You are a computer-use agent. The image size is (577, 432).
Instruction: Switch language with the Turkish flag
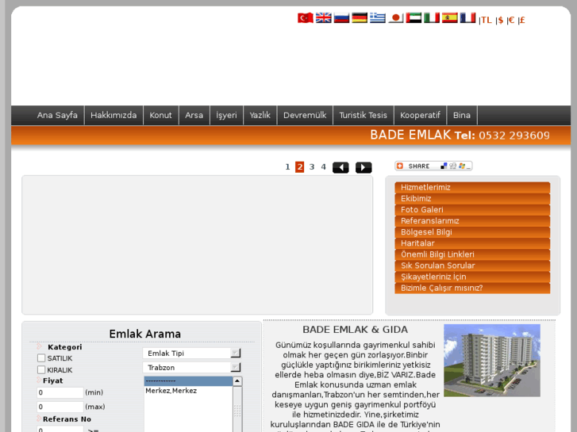[x=305, y=17]
